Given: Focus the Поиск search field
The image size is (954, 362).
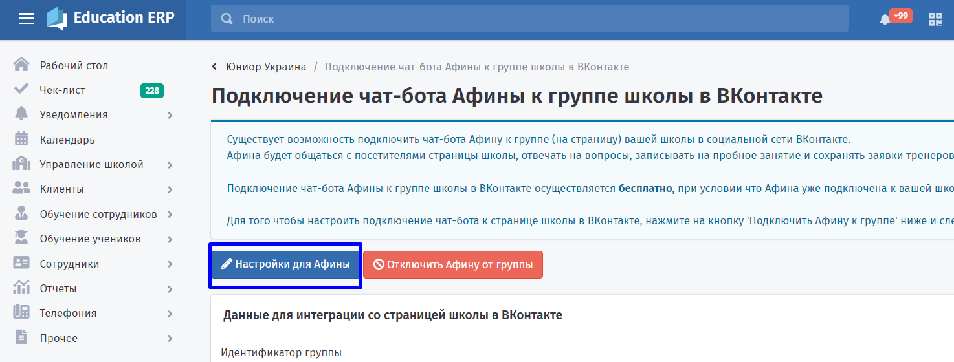Looking at the screenshot, I should (529, 19).
